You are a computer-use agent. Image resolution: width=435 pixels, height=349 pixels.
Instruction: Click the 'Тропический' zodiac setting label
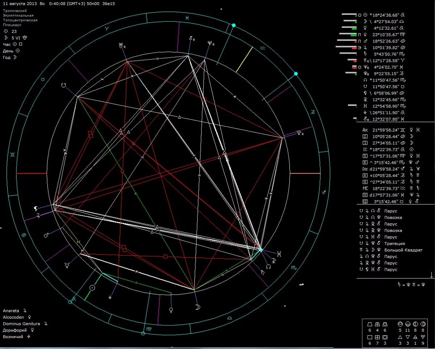15,11
